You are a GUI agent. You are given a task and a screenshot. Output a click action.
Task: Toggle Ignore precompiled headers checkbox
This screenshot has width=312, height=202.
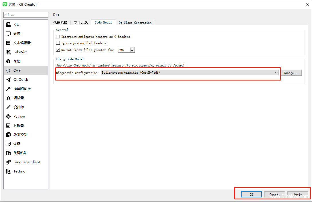coord(58,43)
